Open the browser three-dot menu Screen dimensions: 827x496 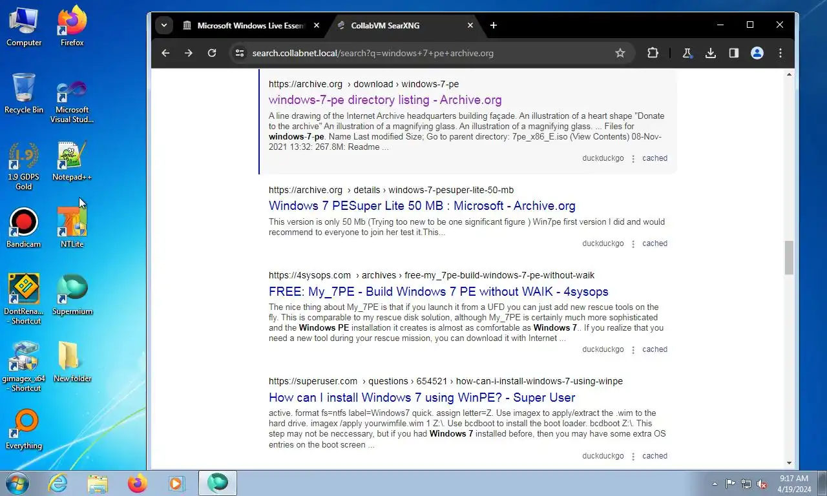[x=780, y=53]
